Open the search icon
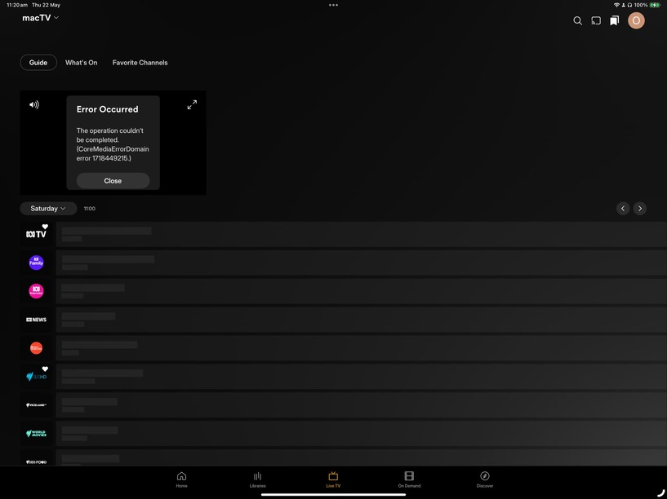 (x=577, y=20)
